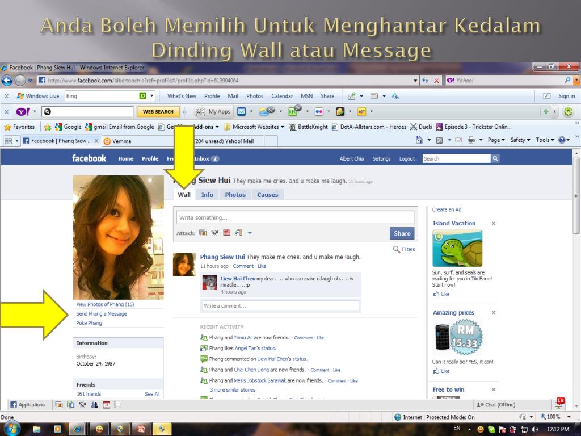Expand the Microsoft Websites favorites folder
This screenshot has width=581, height=436.
(x=254, y=127)
